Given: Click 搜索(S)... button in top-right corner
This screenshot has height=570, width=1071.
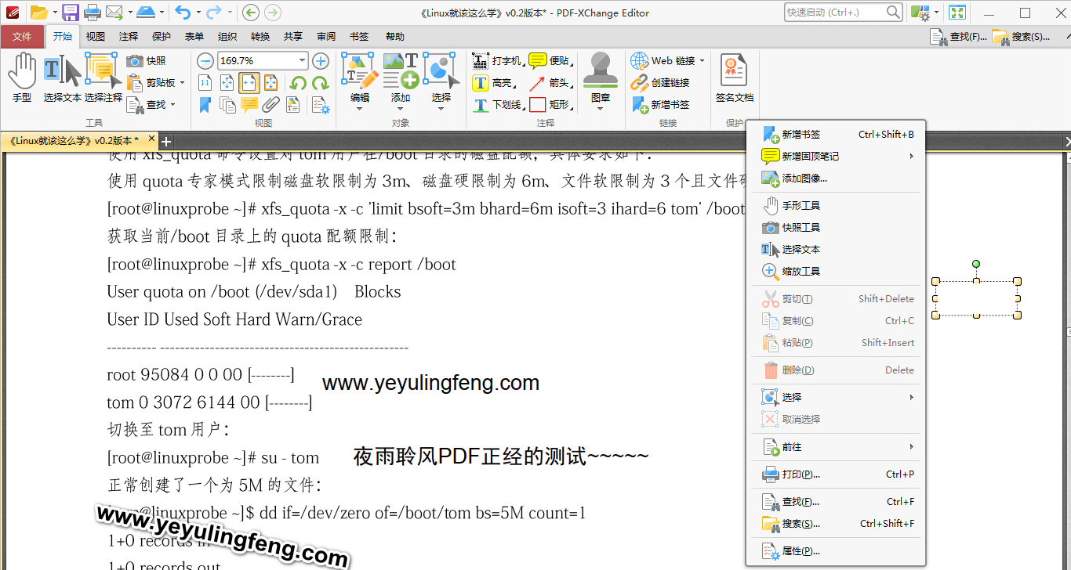Looking at the screenshot, I should point(1021,37).
